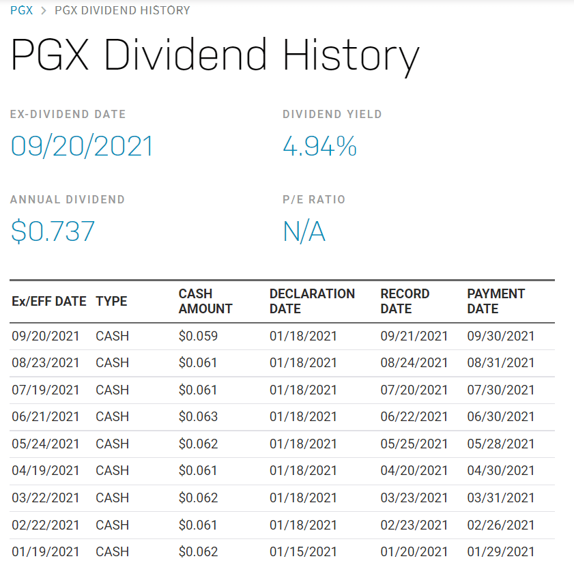The width and height of the screenshot is (574, 561).
Task: Click the PGX DIVIDEND HISTORY breadcrumb text
Action: pos(122,10)
